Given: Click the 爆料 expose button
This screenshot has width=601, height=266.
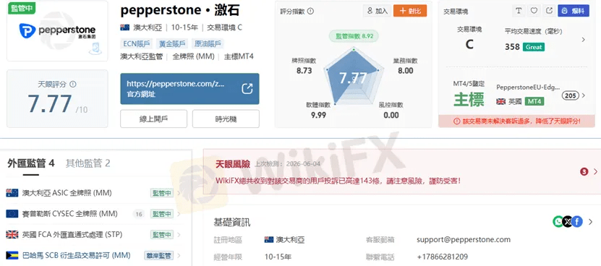Looking at the screenshot, I should [x=574, y=11].
